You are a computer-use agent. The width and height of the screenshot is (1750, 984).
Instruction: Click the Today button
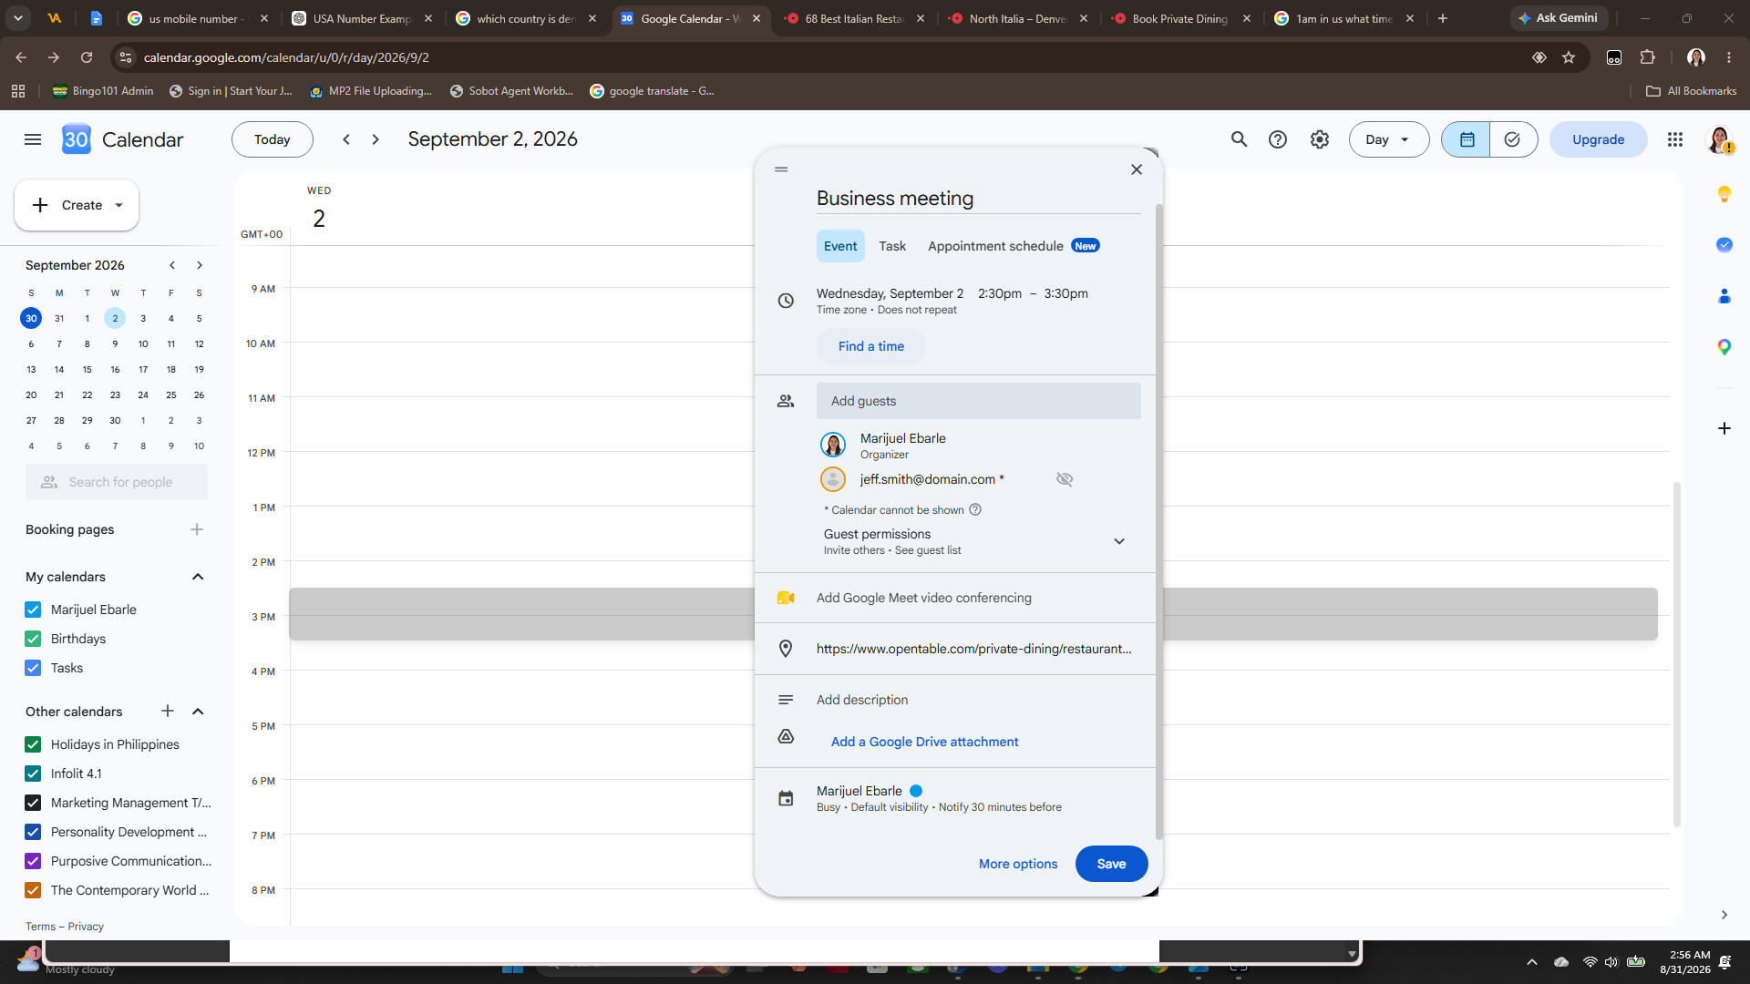[x=273, y=139]
